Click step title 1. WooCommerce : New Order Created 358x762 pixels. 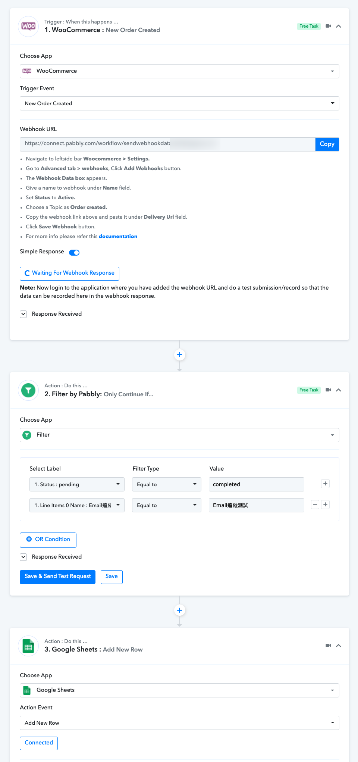pos(102,30)
